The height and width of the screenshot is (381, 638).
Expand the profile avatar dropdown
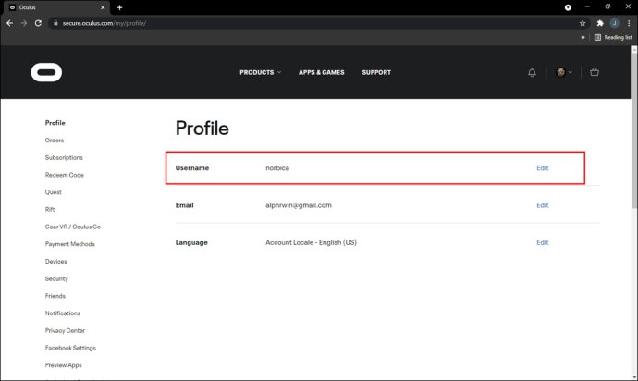coord(564,72)
